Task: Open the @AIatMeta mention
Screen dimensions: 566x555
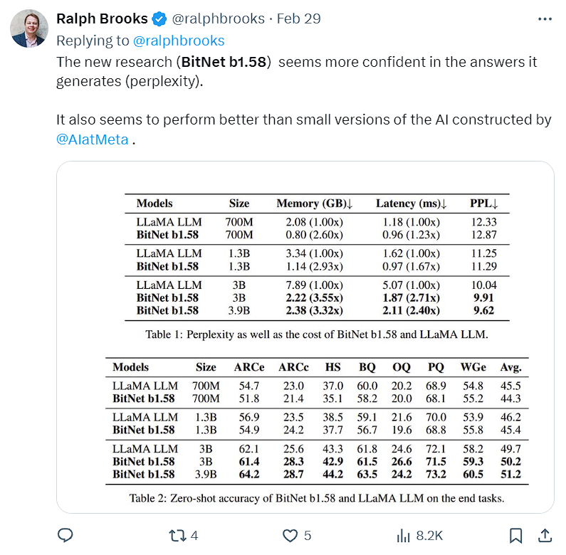Action: [93, 139]
